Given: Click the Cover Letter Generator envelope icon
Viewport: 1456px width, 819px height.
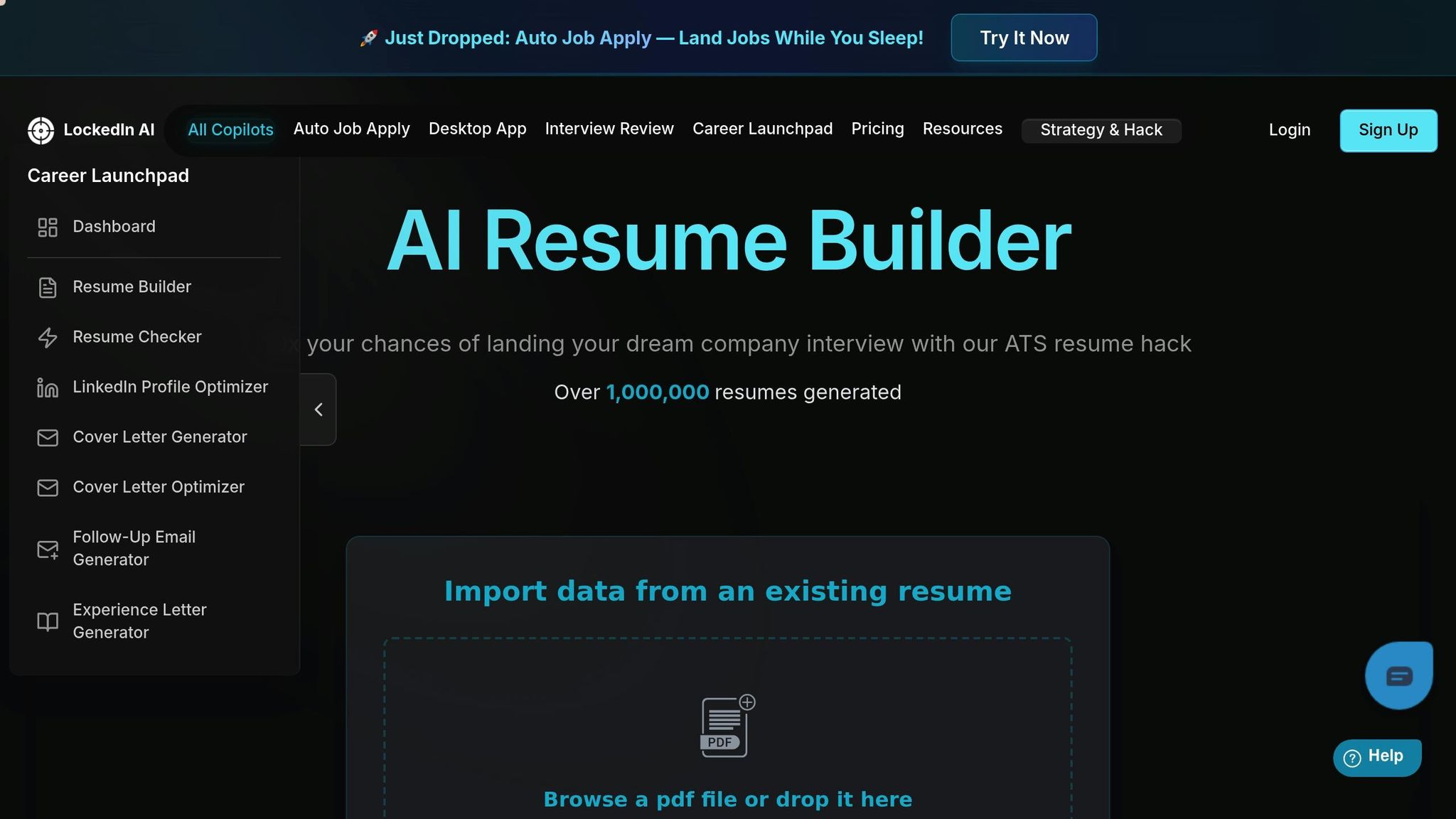Looking at the screenshot, I should [48, 437].
